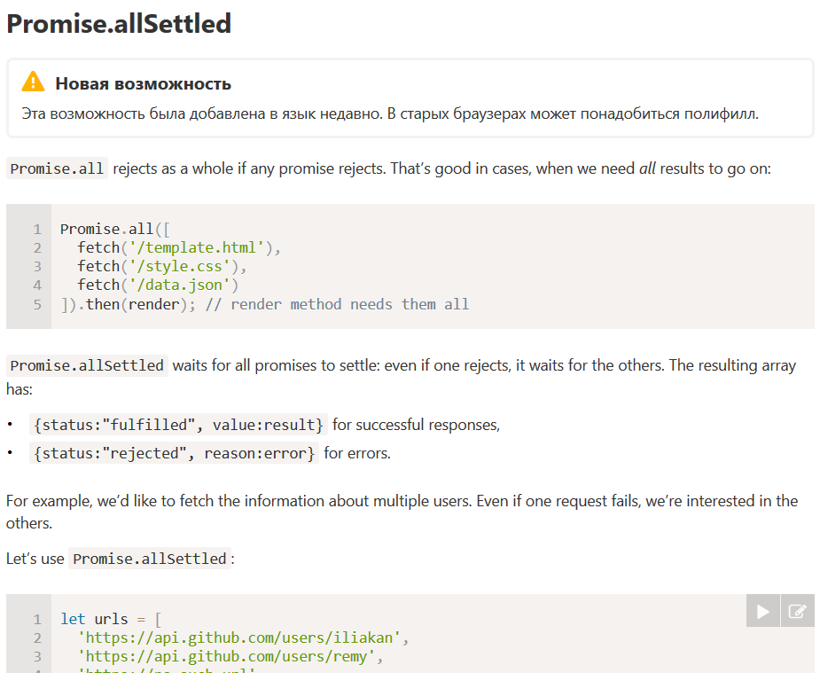Click the polyfill notice sentence in Russian
This screenshot has height=673, width=820.
pos(389,113)
